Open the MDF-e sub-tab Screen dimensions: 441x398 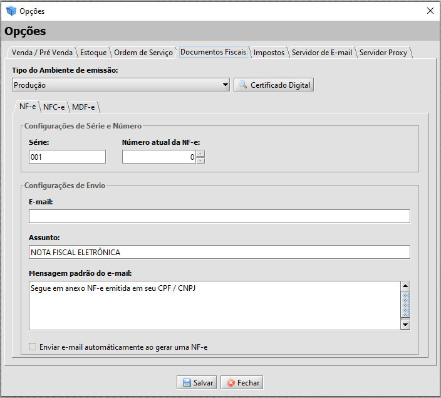[x=83, y=107]
